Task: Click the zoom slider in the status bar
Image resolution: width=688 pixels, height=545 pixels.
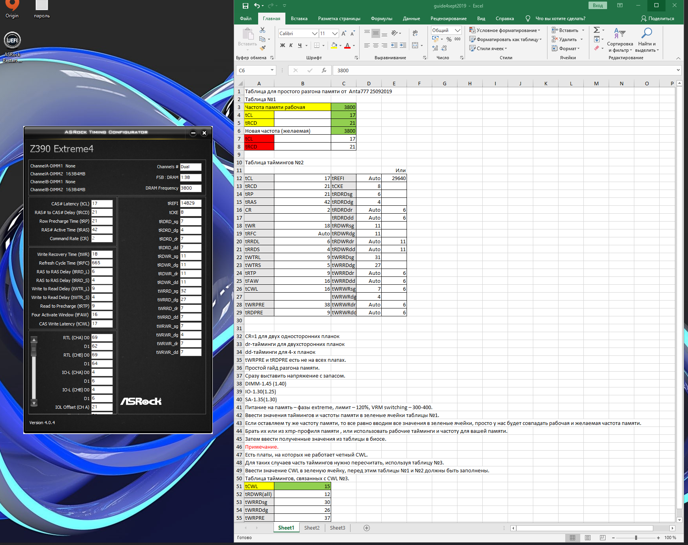Action: coord(636,537)
